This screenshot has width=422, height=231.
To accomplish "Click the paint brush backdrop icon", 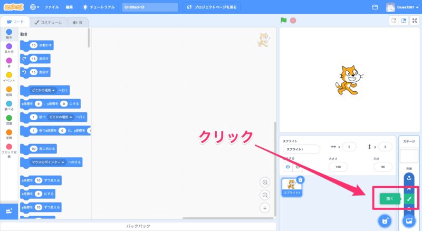I will tap(409, 199).
